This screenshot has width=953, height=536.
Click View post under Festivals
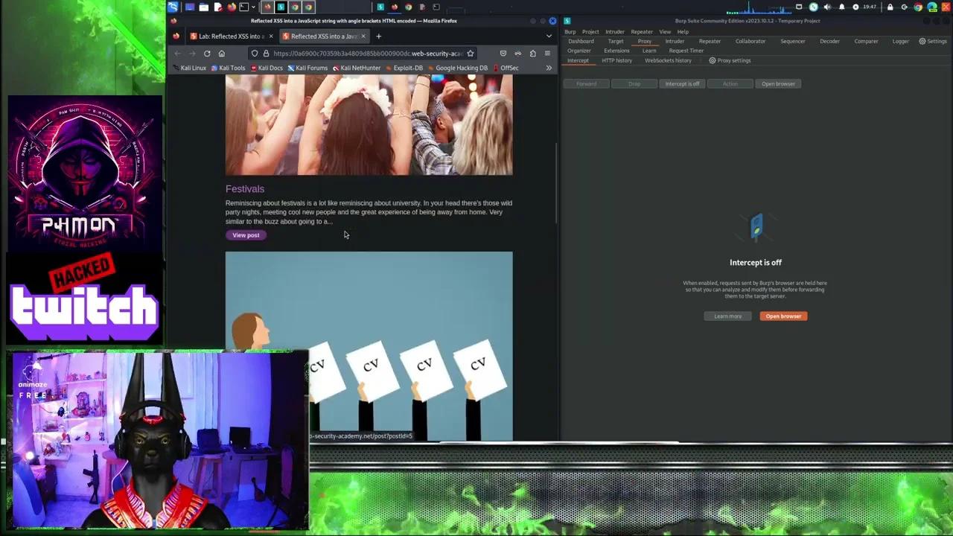(246, 235)
